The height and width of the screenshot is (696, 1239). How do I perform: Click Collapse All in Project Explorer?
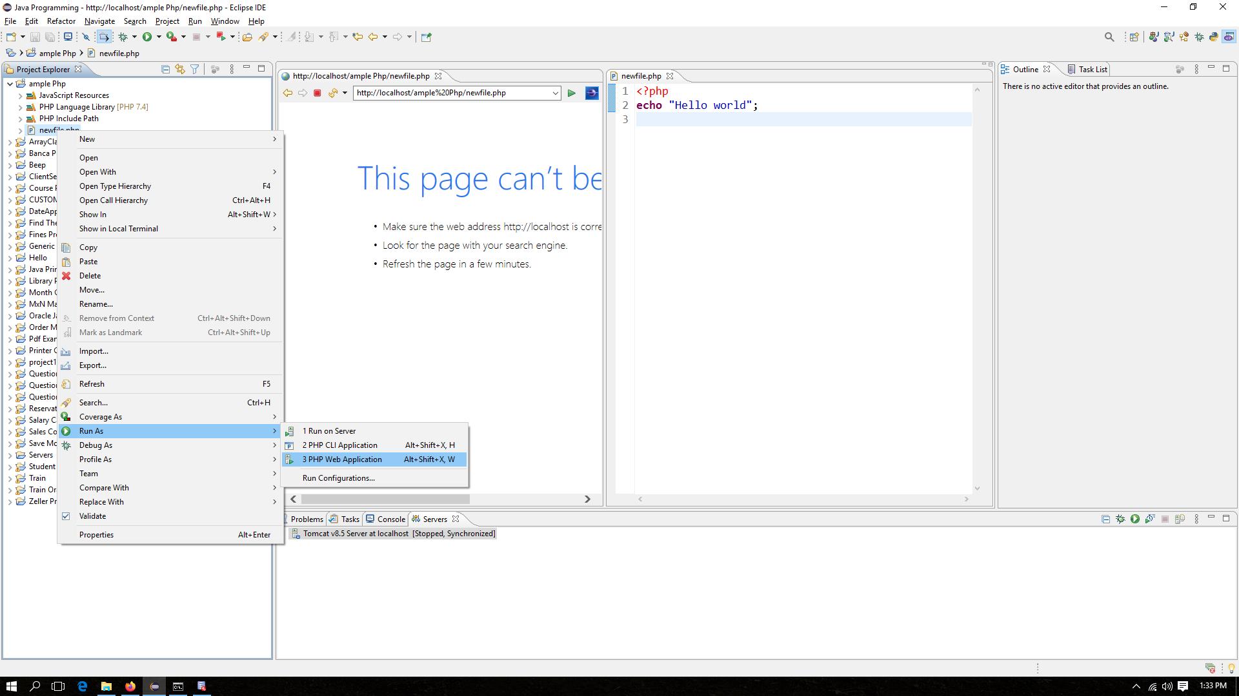[165, 69]
